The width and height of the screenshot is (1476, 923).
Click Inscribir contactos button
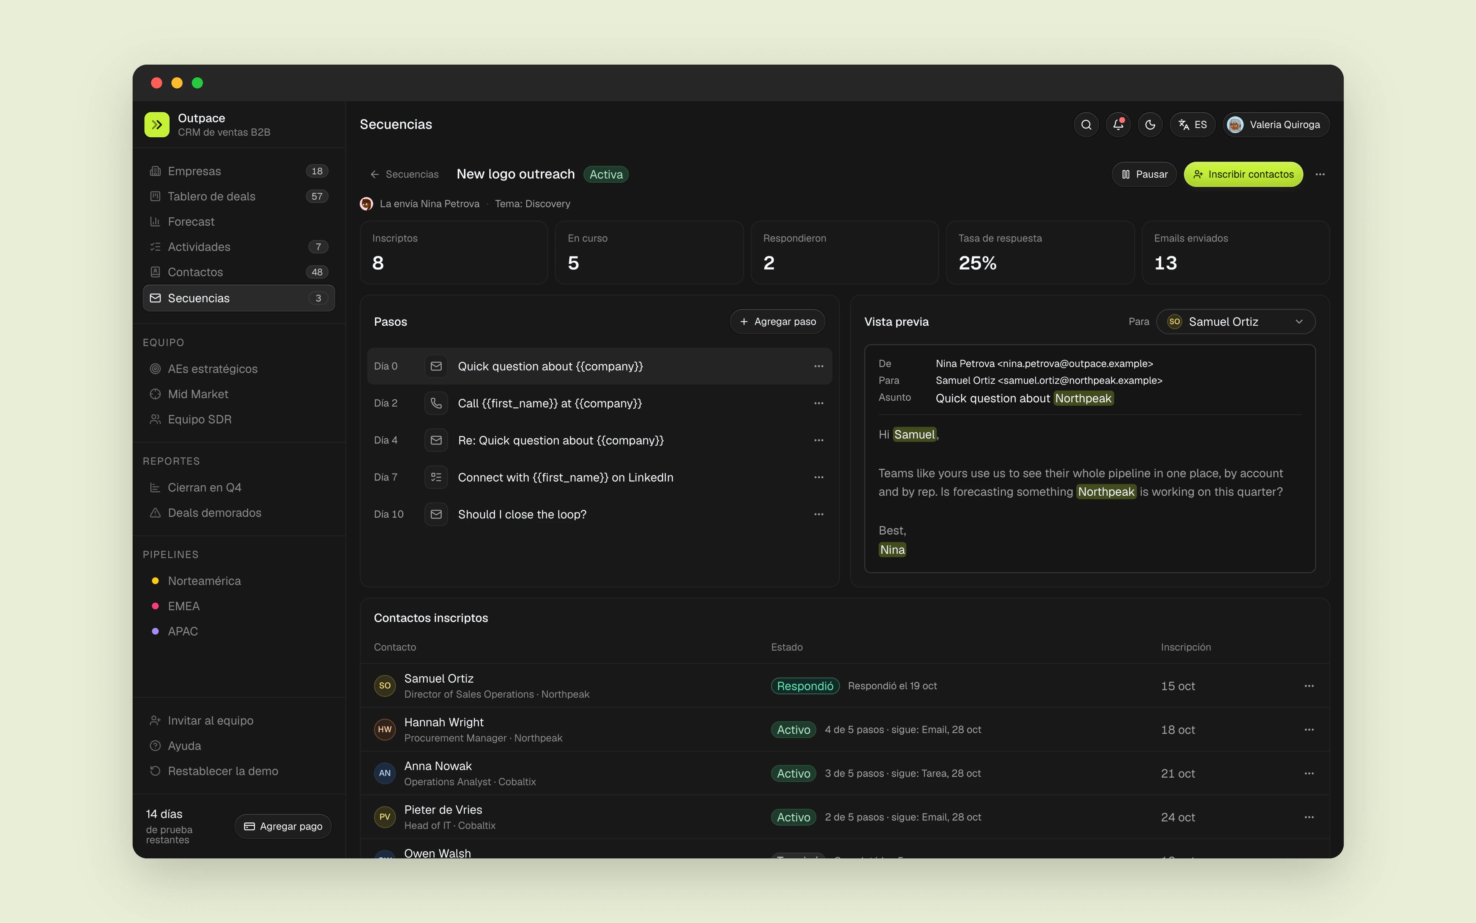(1243, 175)
